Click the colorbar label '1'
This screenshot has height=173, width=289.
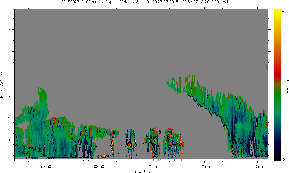pos(283,47)
